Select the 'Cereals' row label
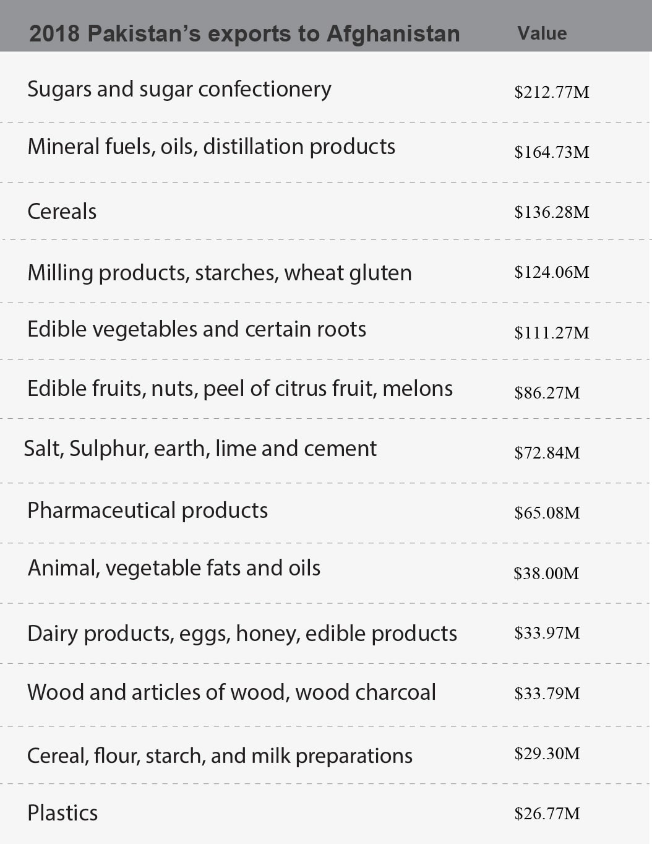This screenshot has height=844, width=652. pyautogui.click(x=62, y=212)
